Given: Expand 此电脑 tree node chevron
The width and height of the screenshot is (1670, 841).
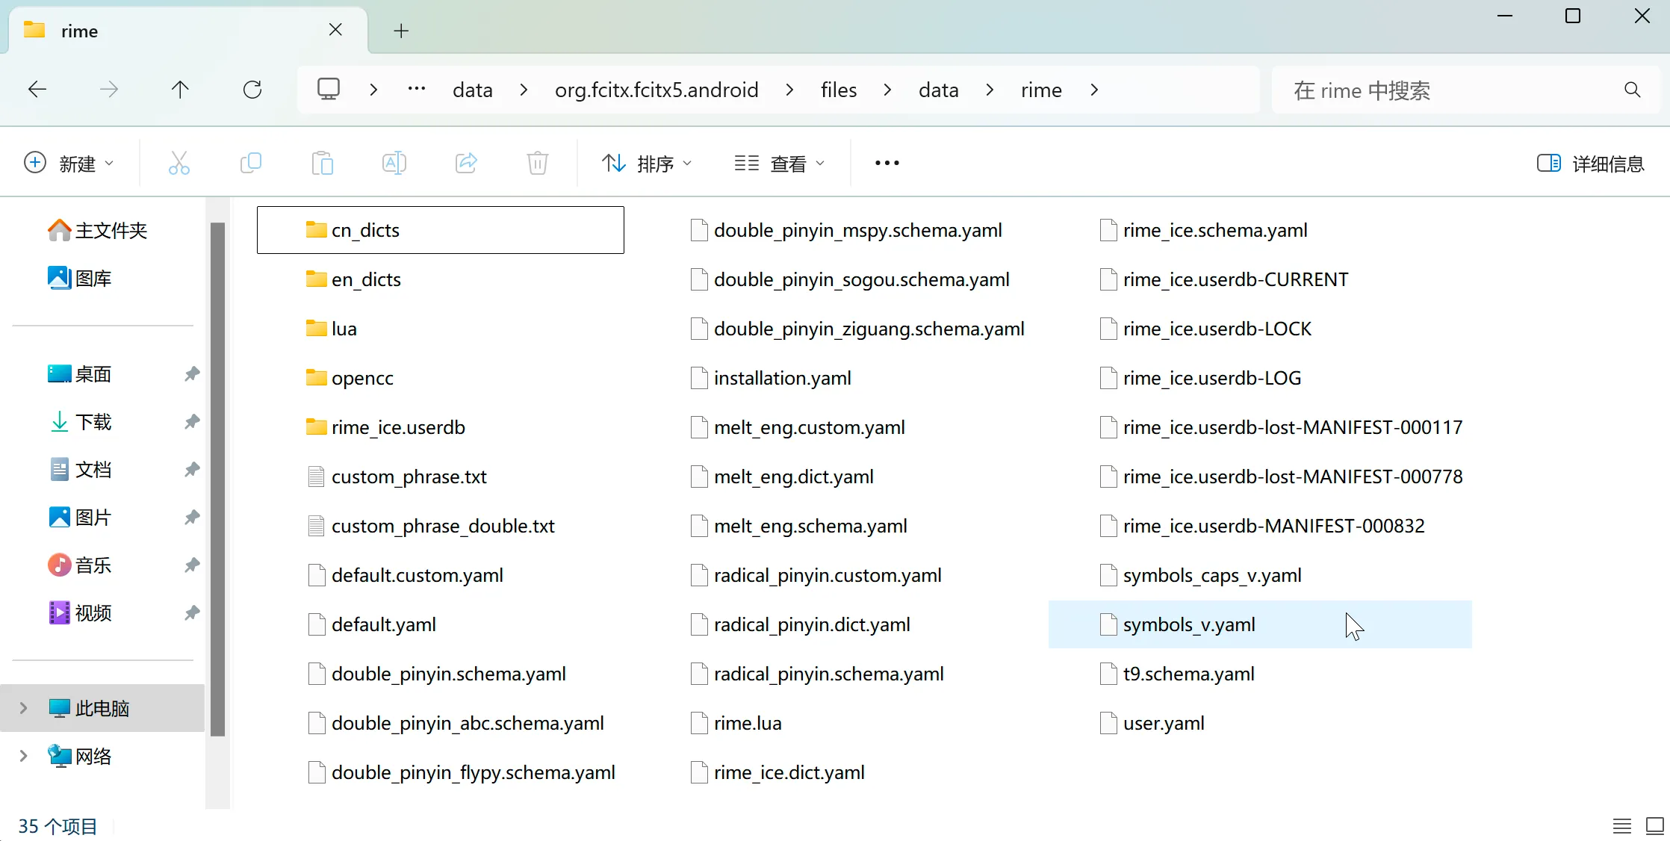Looking at the screenshot, I should pyautogui.click(x=23, y=708).
